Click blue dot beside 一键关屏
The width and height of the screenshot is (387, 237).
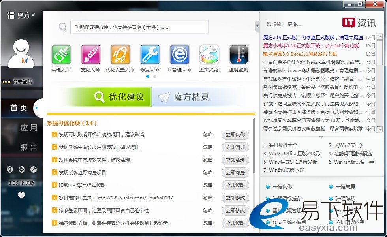(331, 187)
